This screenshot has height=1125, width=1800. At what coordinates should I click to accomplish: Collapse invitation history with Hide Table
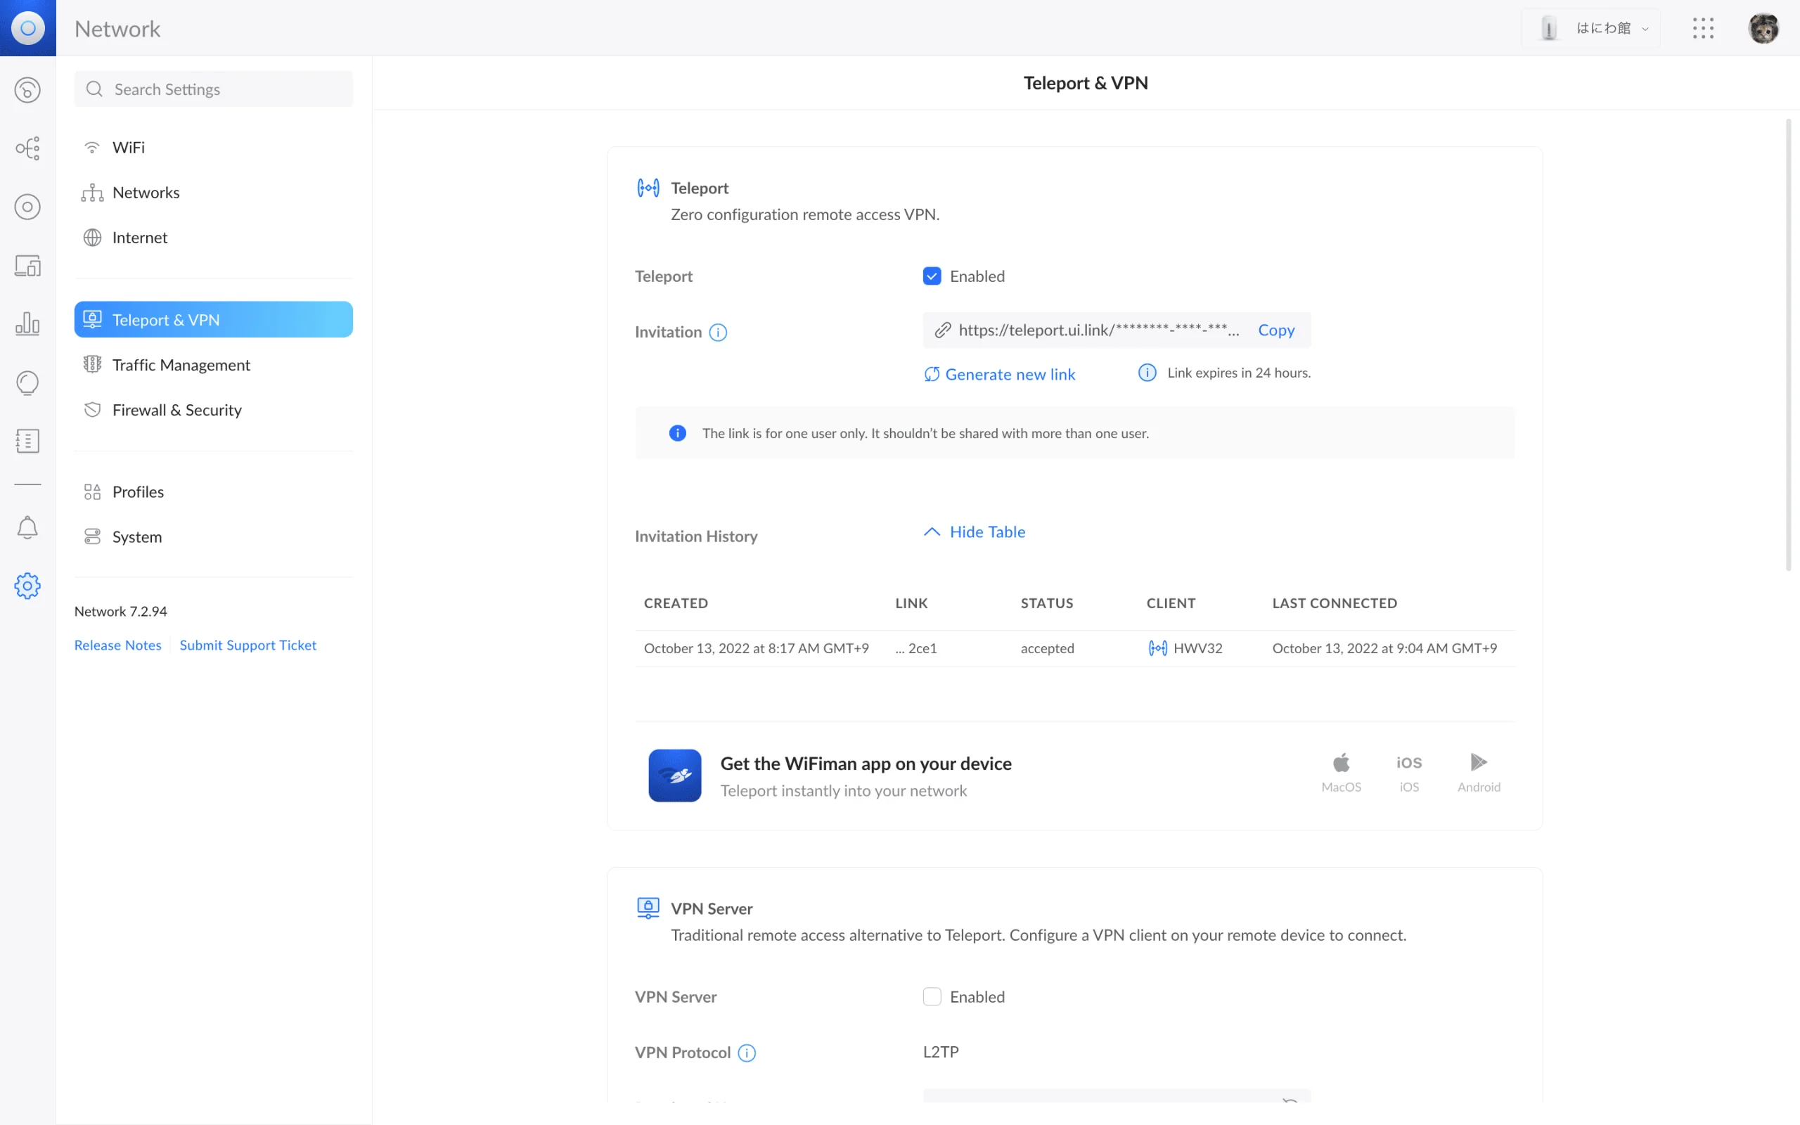975,532
